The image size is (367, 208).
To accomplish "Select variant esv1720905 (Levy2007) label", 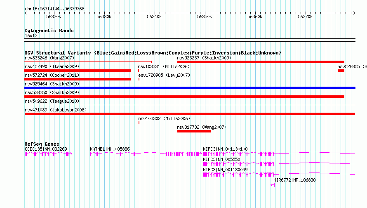I will coord(164,75).
